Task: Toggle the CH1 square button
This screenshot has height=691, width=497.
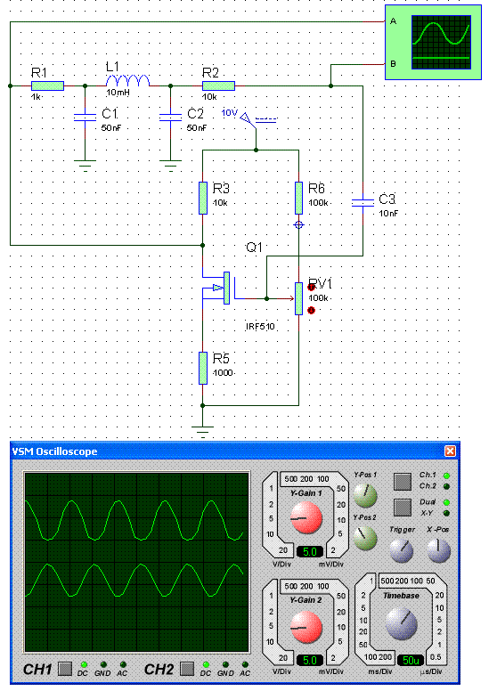Action: pyautogui.click(x=65, y=669)
